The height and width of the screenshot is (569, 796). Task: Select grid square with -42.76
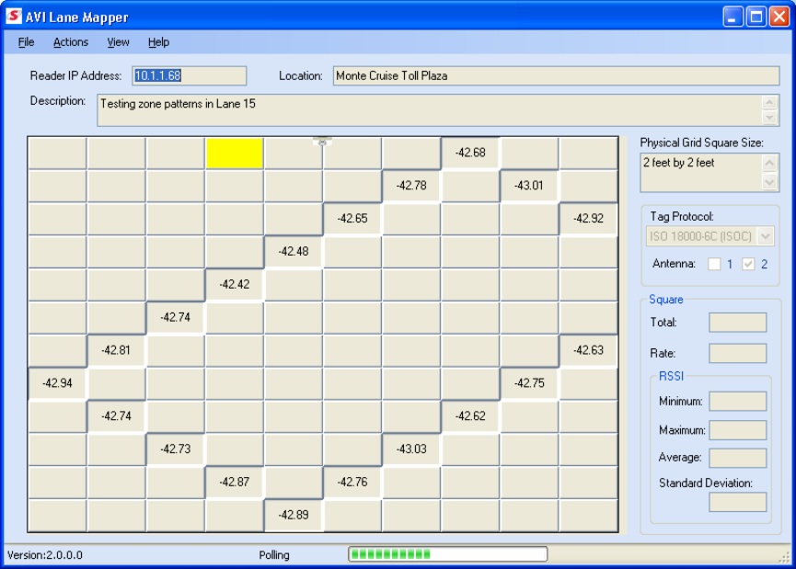(352, 483)
